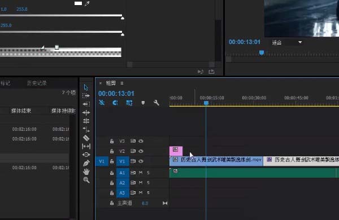Close the timeline sequence tab
The height and width of the screenshot is (220, 339).
pyautogui.click(x=101, y=83)
